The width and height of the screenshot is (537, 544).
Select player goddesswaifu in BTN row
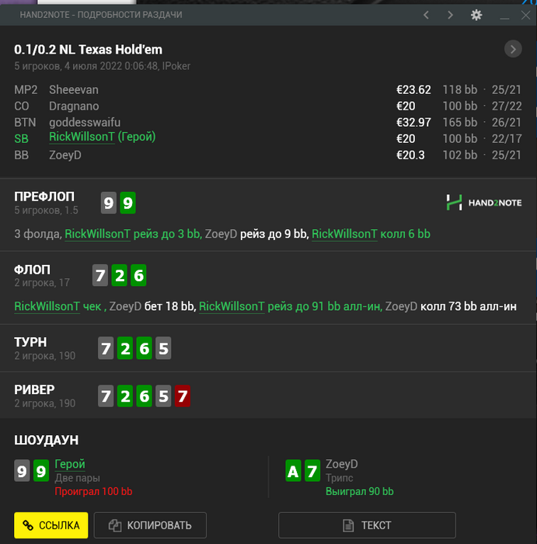tap(85, 123)
